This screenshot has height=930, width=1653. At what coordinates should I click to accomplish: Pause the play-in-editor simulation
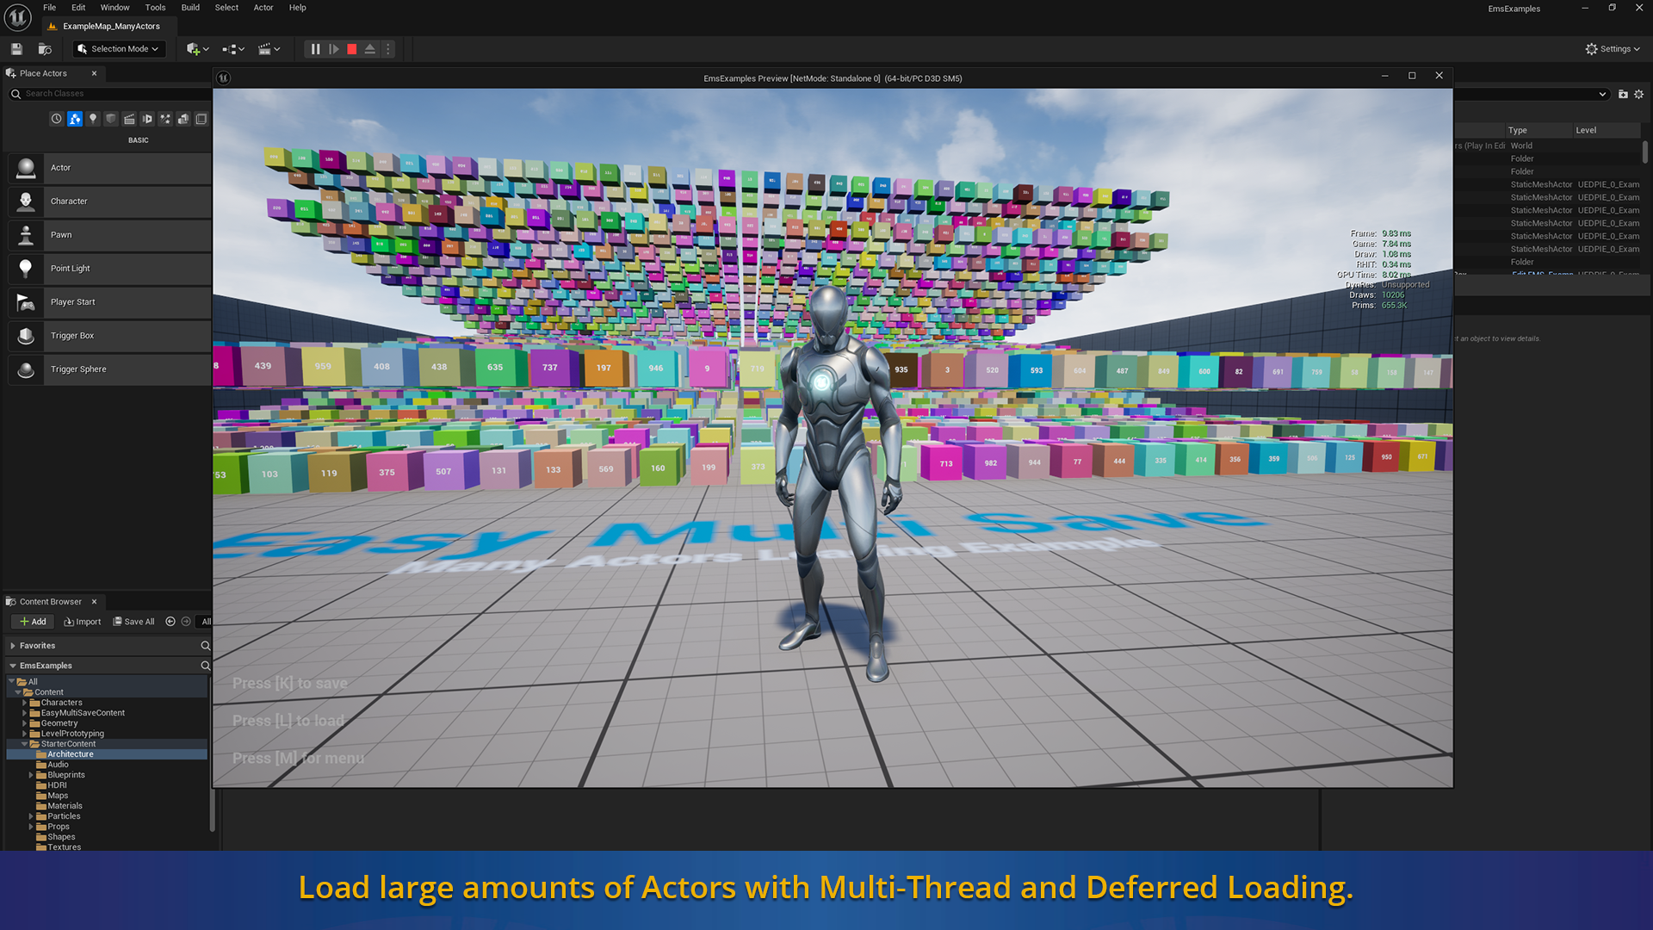pyautogui.click(x=315, y=49)
